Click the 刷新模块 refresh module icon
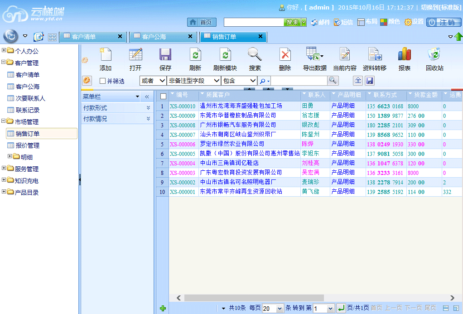This screenshot has height=314, width=463. pos(225,55)
